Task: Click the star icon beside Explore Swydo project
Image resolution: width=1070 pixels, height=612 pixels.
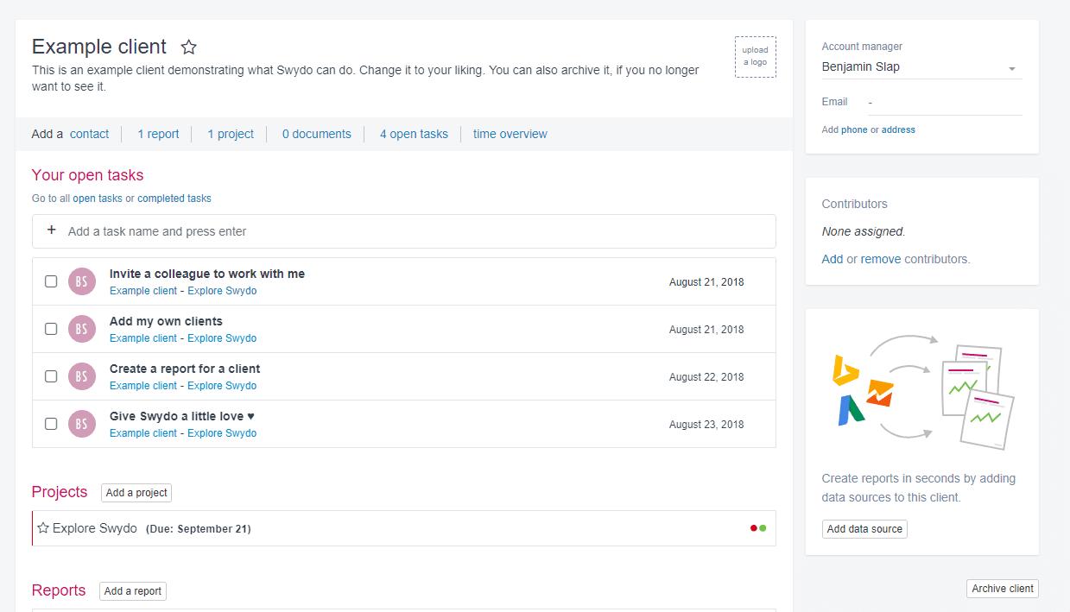Action: click(43, 528)
